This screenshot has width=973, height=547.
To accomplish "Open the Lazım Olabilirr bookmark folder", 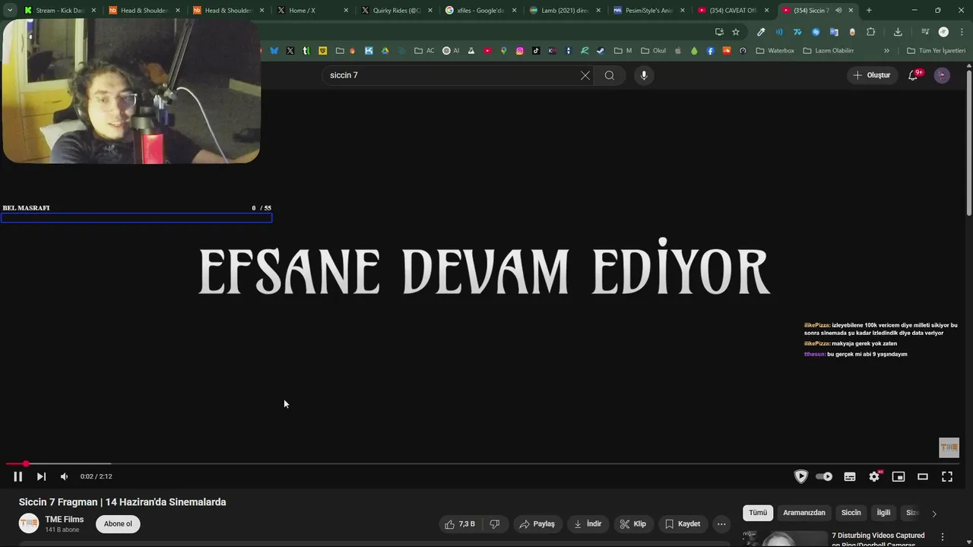I will tap(829, 51).
